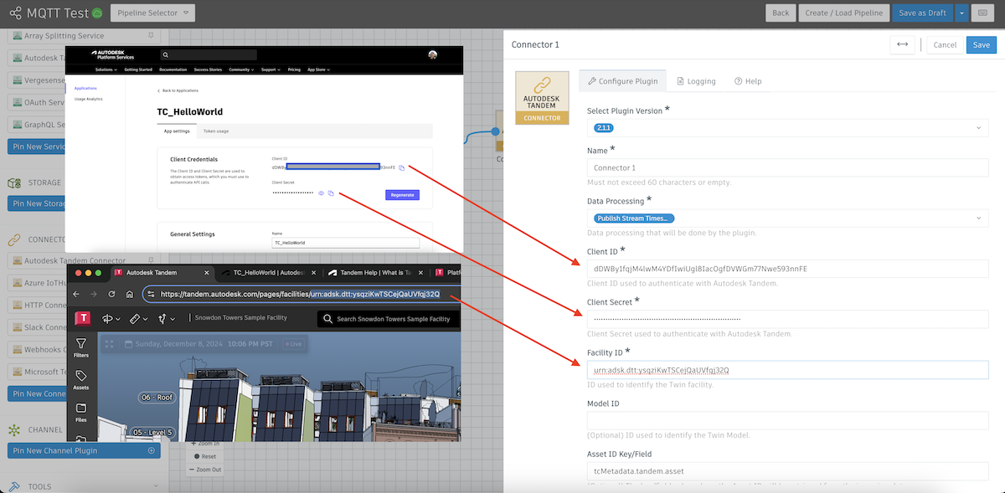Switch to the Logging tab

point(696,81)
